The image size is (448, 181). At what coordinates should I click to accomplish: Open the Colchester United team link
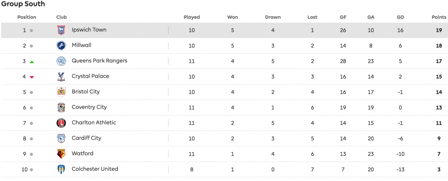tap(95, 169)
